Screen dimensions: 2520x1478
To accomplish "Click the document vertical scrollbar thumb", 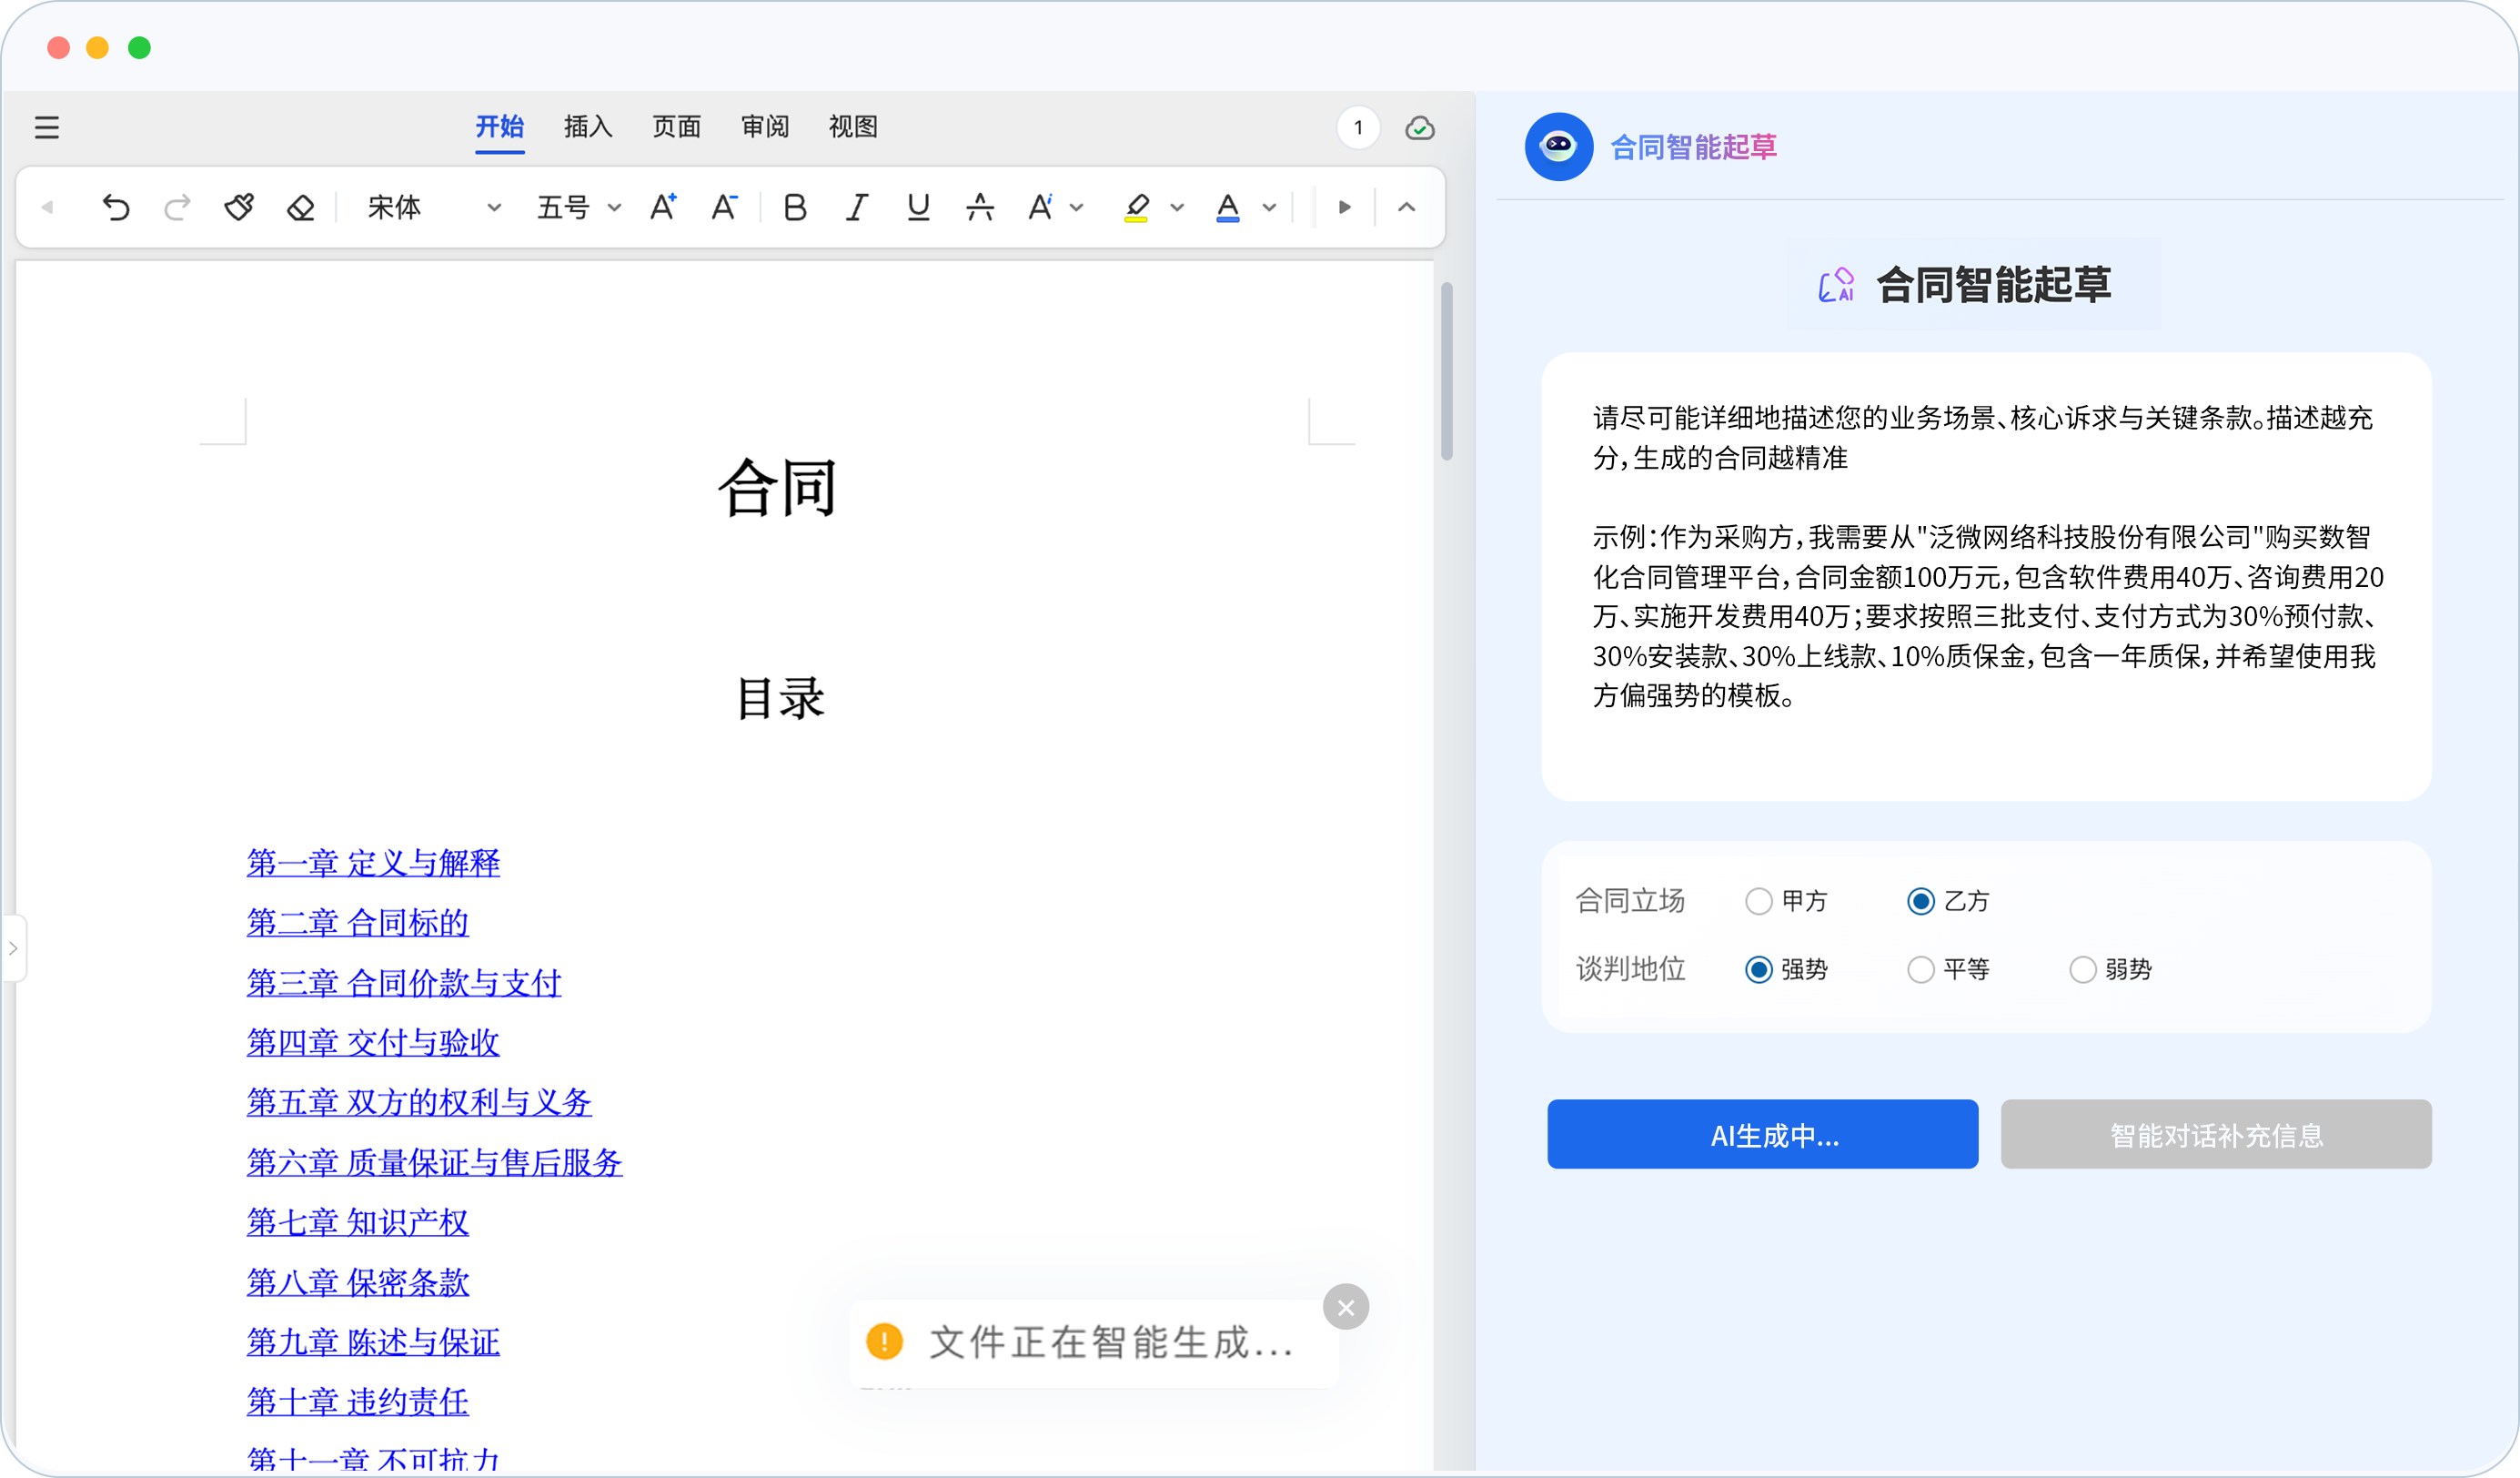I will [x=1446, y=371].
